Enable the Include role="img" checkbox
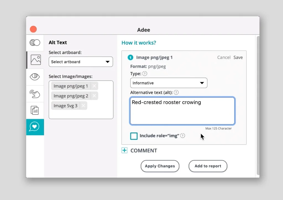 pyautogui.click(x=134, y=136)
